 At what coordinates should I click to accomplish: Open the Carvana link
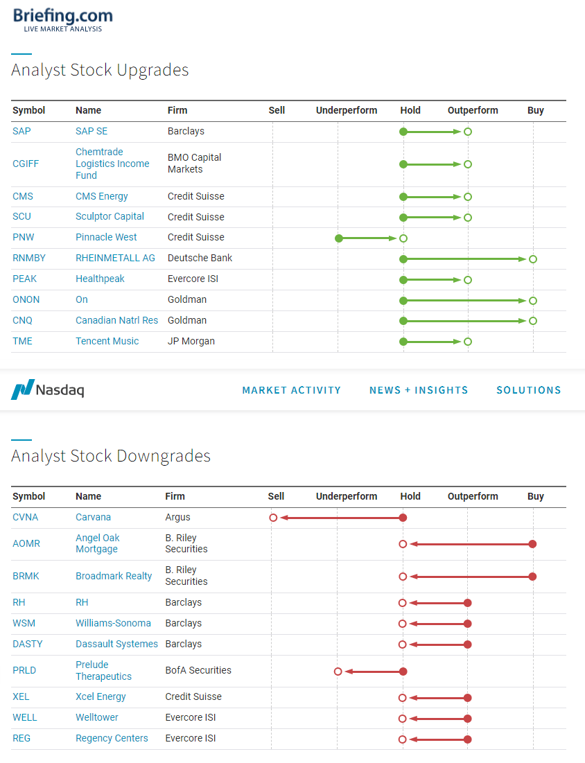tap(94, 517)
